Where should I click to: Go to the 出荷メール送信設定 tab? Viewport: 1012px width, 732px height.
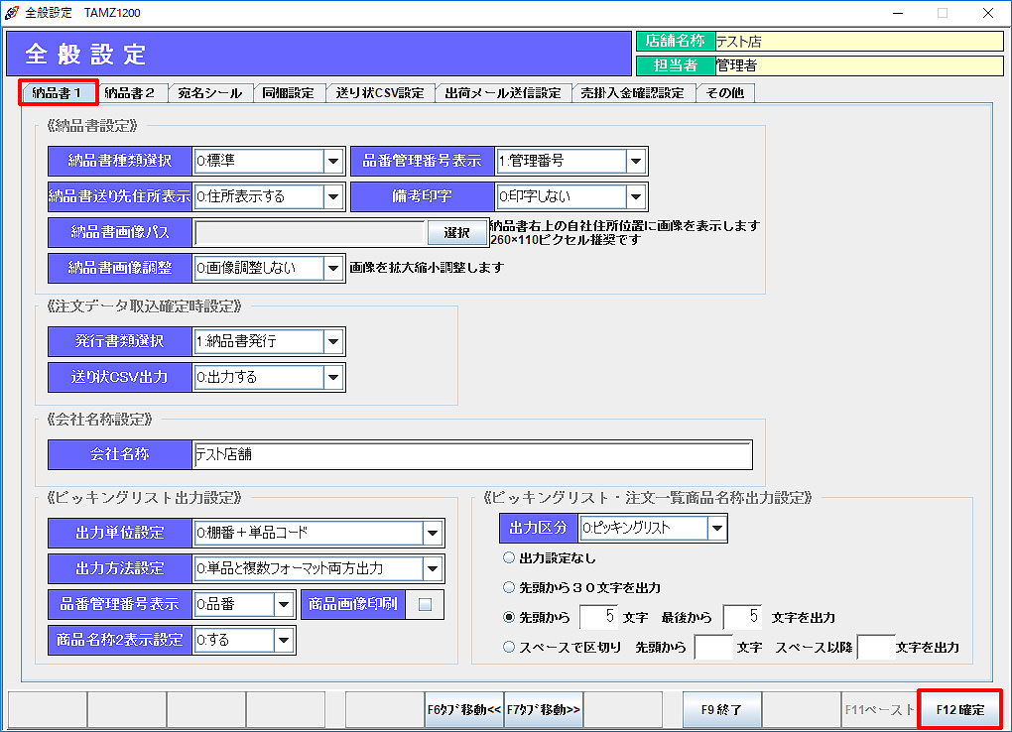click(x=502, y=93)
